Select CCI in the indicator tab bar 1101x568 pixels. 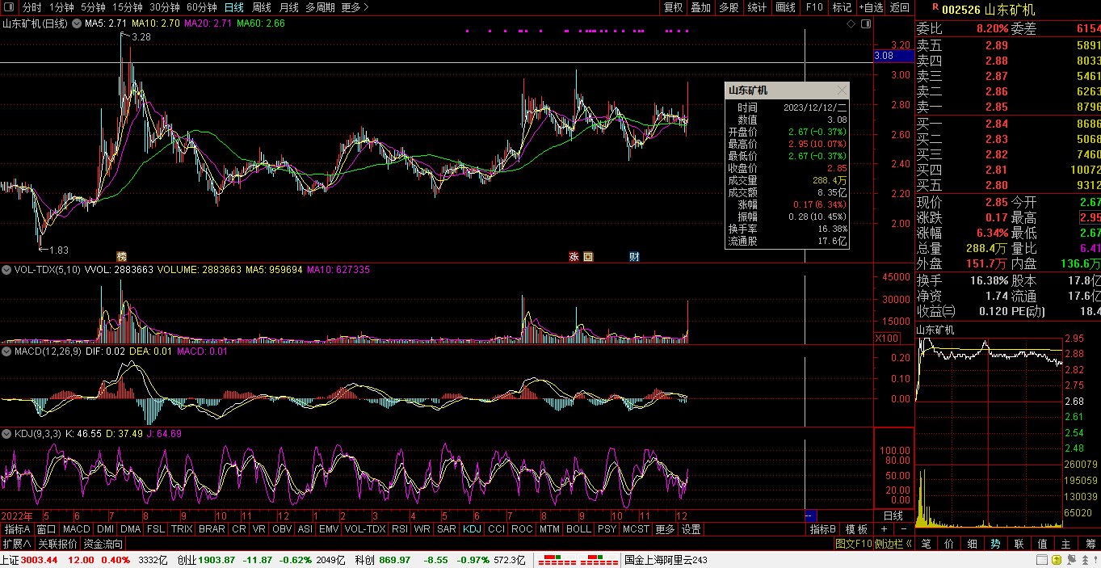[x=496, y=529]
